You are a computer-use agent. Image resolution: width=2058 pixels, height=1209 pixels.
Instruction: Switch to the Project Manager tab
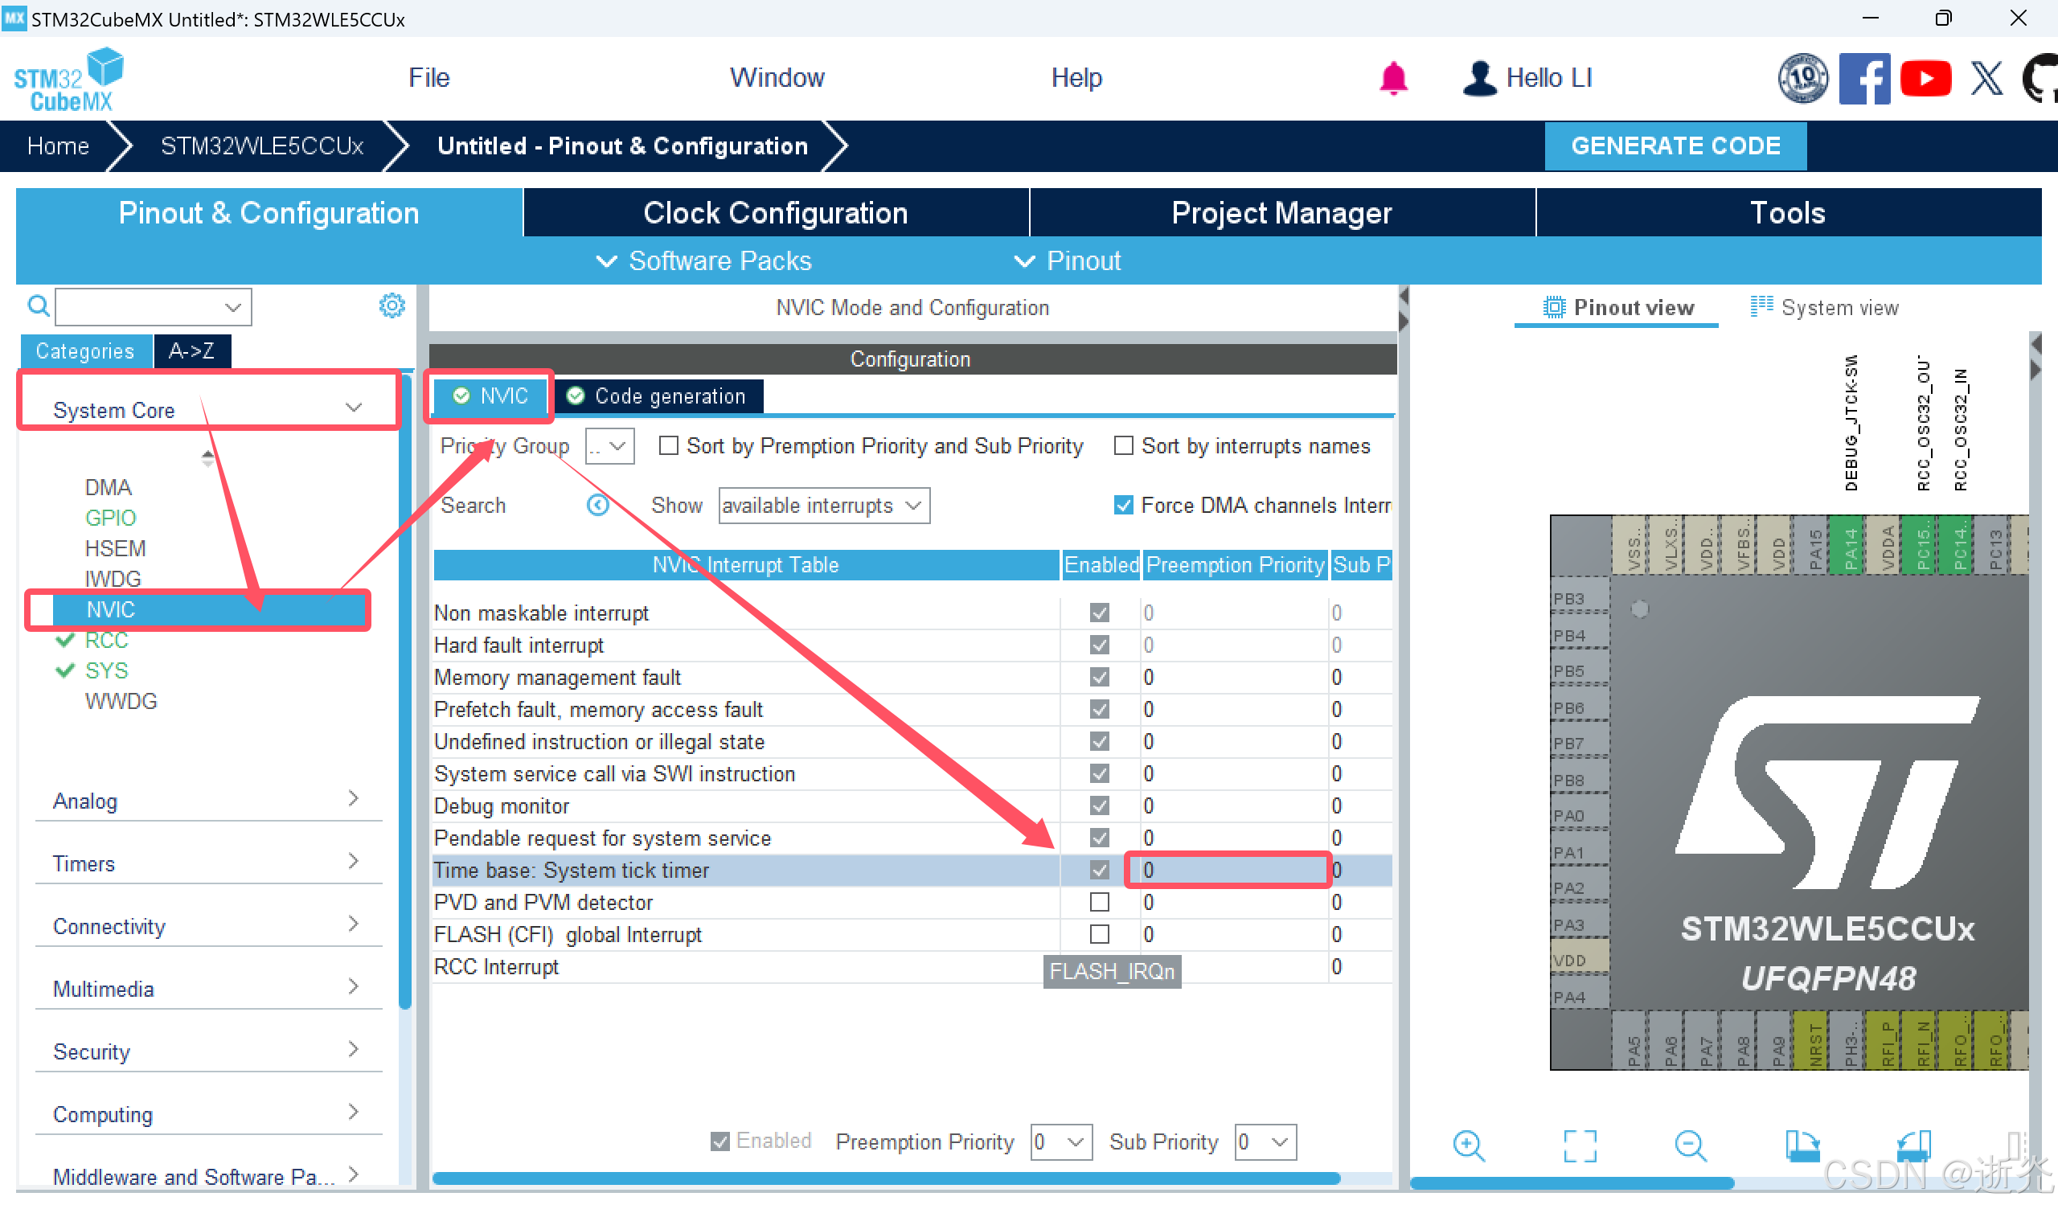1281,212
